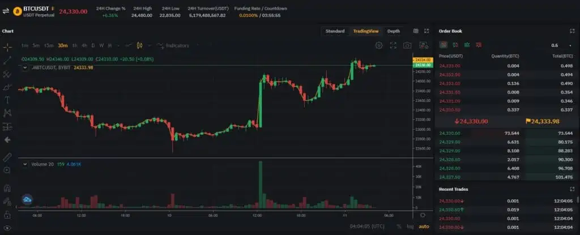
Task: Open the ruler measure tool
Action: pyautogui.click(x=7, y=157)
